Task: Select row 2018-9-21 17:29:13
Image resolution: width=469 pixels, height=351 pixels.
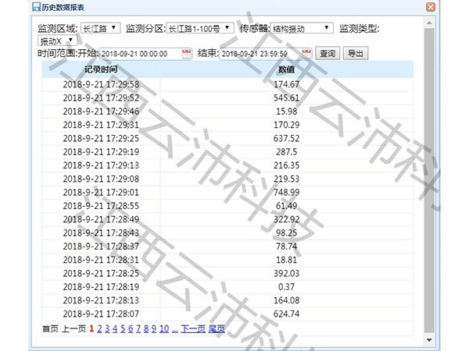Action: pyautogui.click(x=227, y=165)
